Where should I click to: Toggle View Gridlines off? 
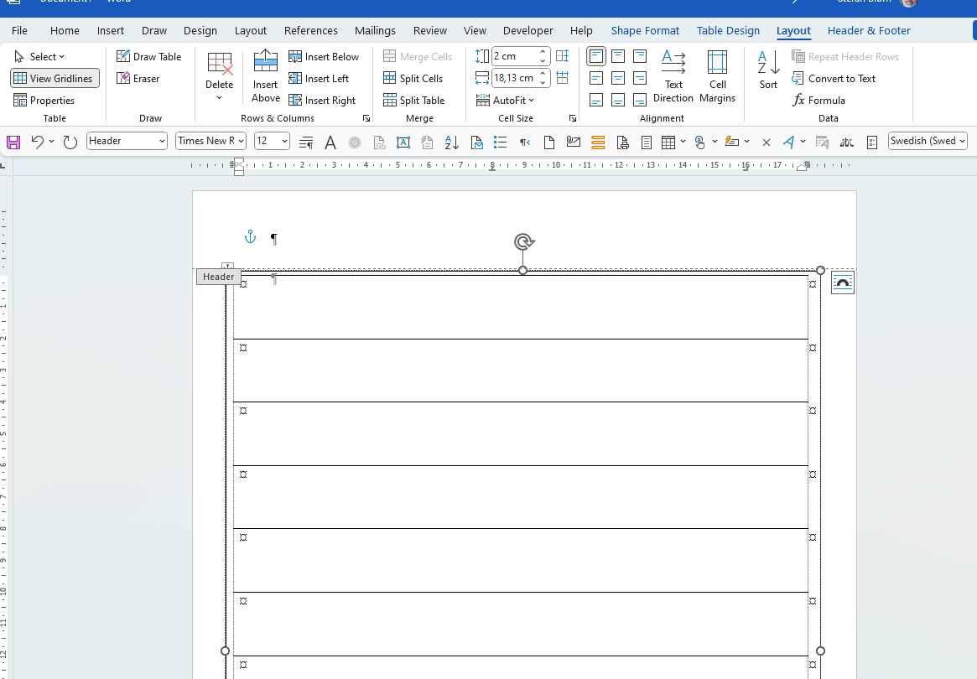click(55, 79)
